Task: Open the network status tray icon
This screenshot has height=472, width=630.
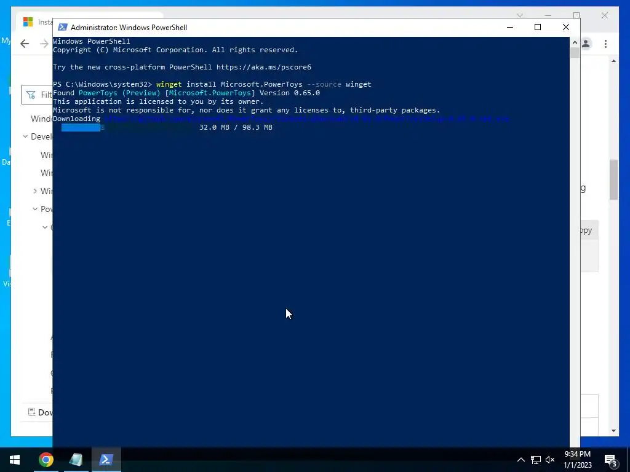Action: (536, 460)
